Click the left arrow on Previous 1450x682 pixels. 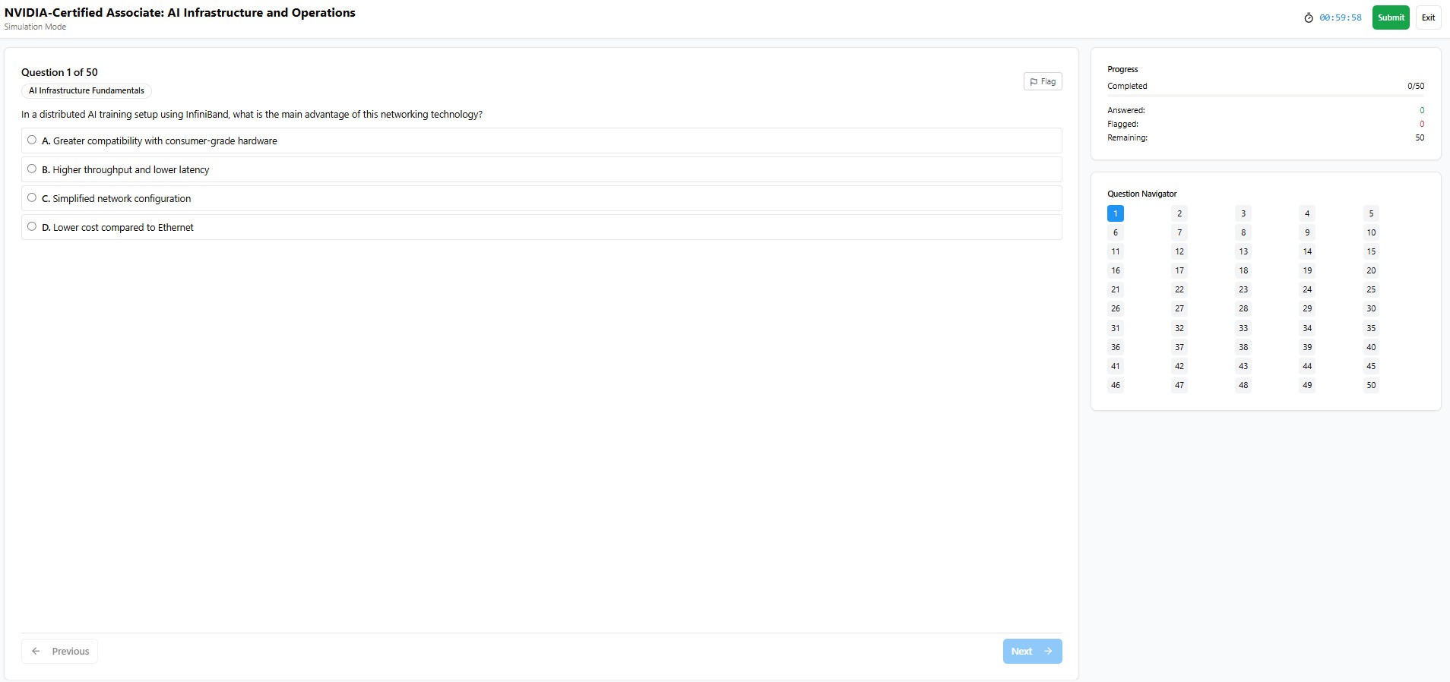36,651
